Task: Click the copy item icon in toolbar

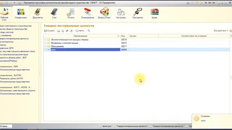Action: point(63,31)
